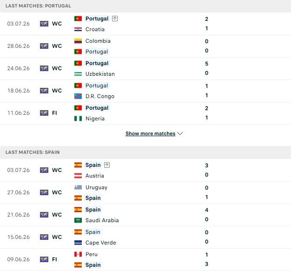Click the Last Matches: Portugal header

[x=145, y=6]
